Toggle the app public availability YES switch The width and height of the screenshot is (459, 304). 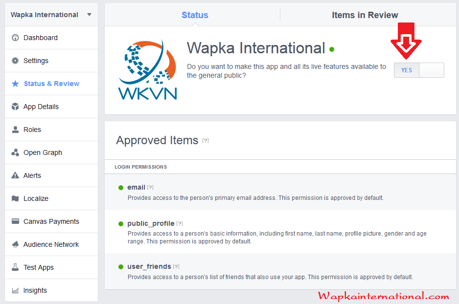419,70
